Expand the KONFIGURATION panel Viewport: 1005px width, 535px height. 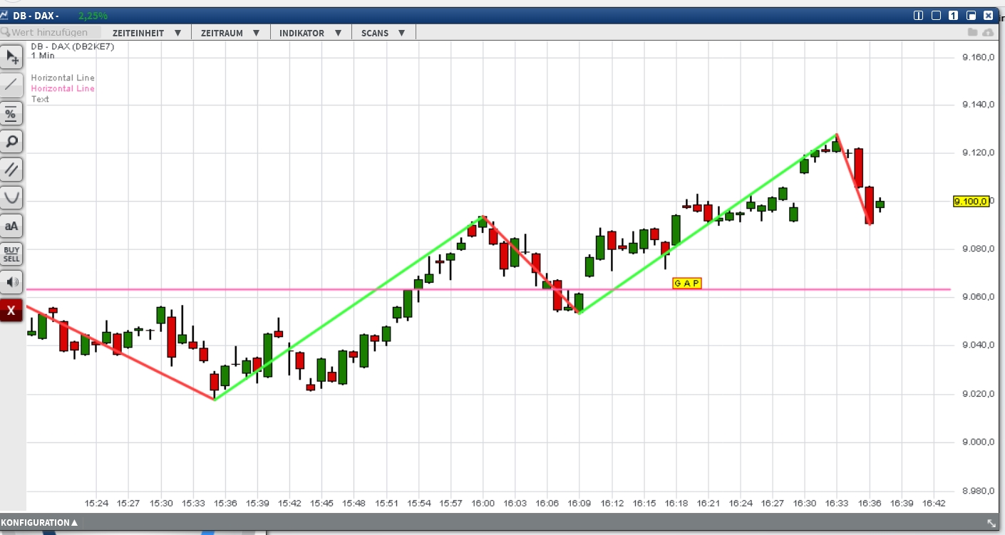point(39,522)
